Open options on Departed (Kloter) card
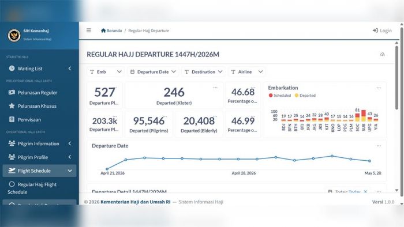 215,88
